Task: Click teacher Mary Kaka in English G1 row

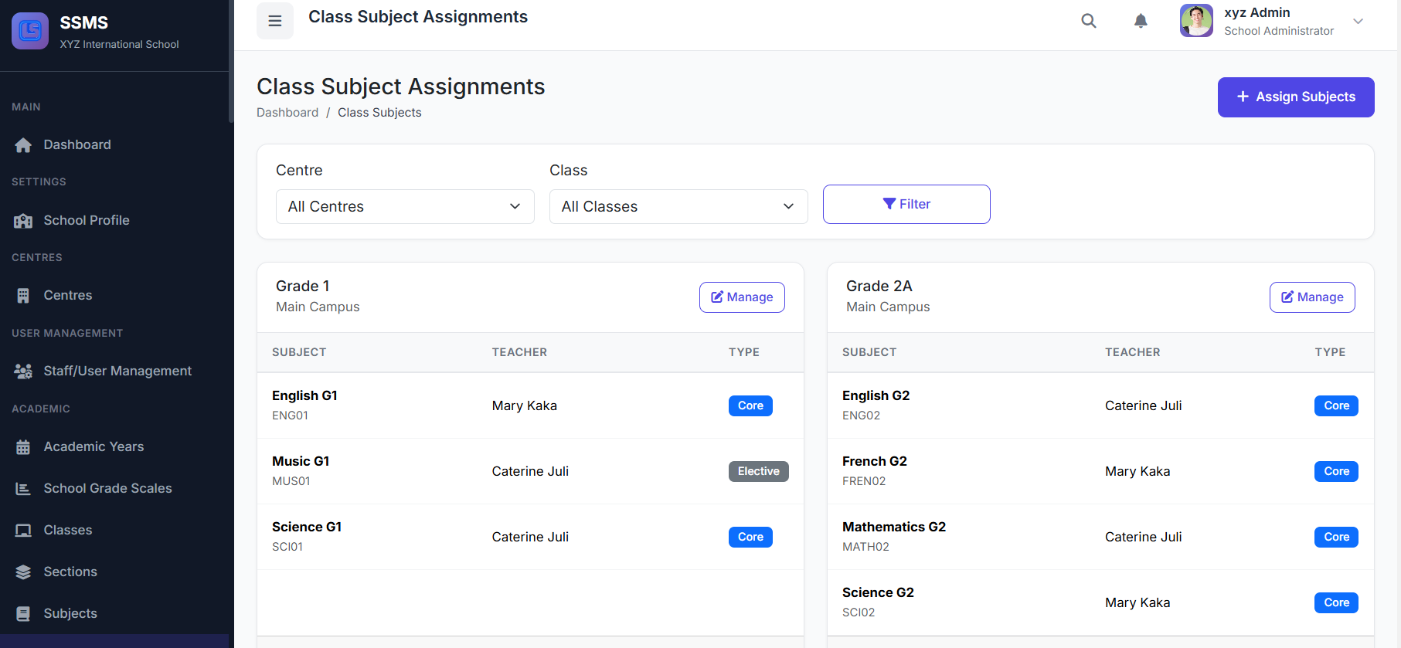Action: pos(525,405)
